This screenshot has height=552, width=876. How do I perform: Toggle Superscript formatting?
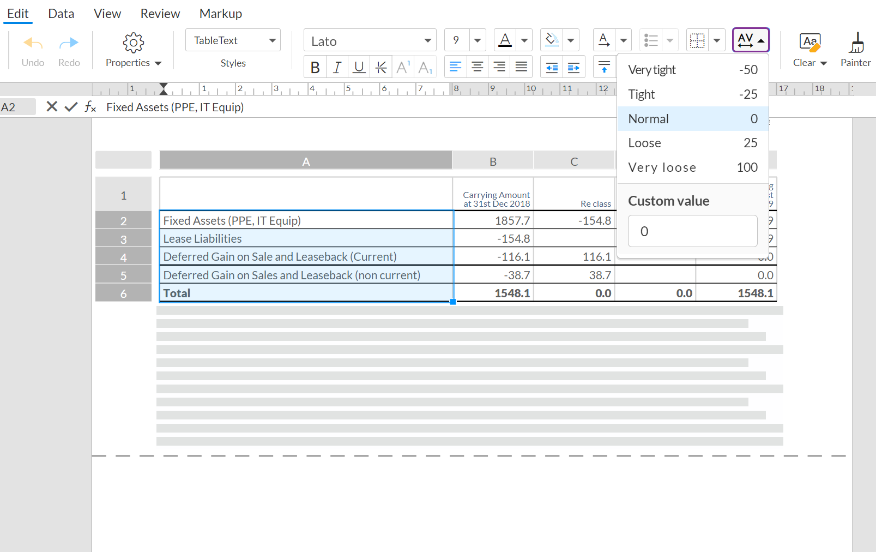pyautogui.click(x=403, y=68)
